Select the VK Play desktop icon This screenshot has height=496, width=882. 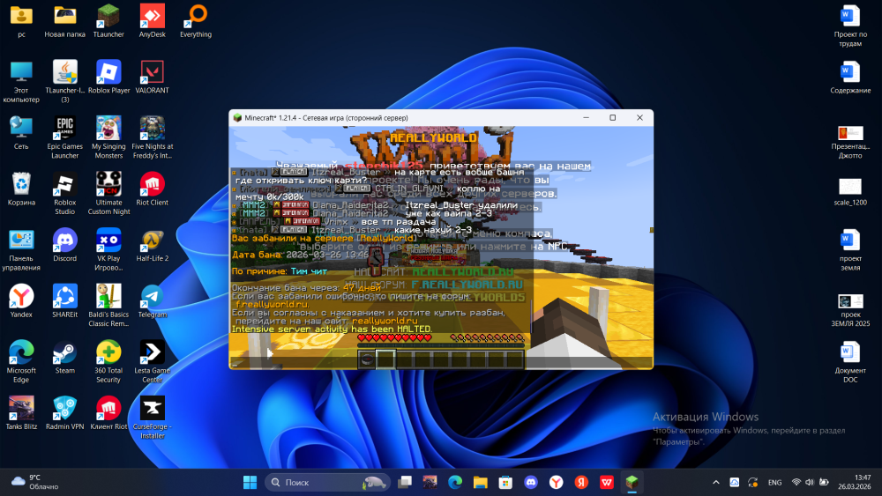point(108,250)
